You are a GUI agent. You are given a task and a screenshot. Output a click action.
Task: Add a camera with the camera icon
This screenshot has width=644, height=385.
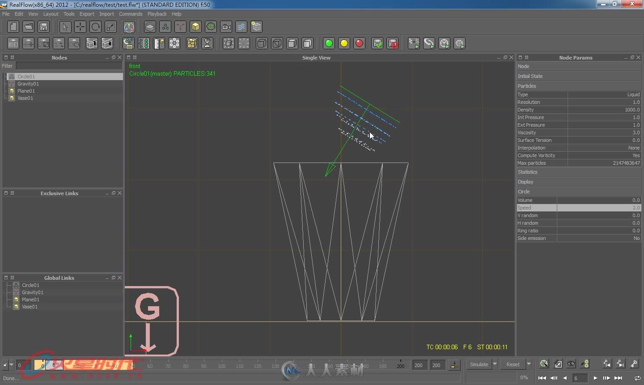pyautogui.click(x=226, y=27)
